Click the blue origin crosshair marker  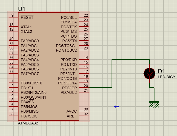(117, 107)
